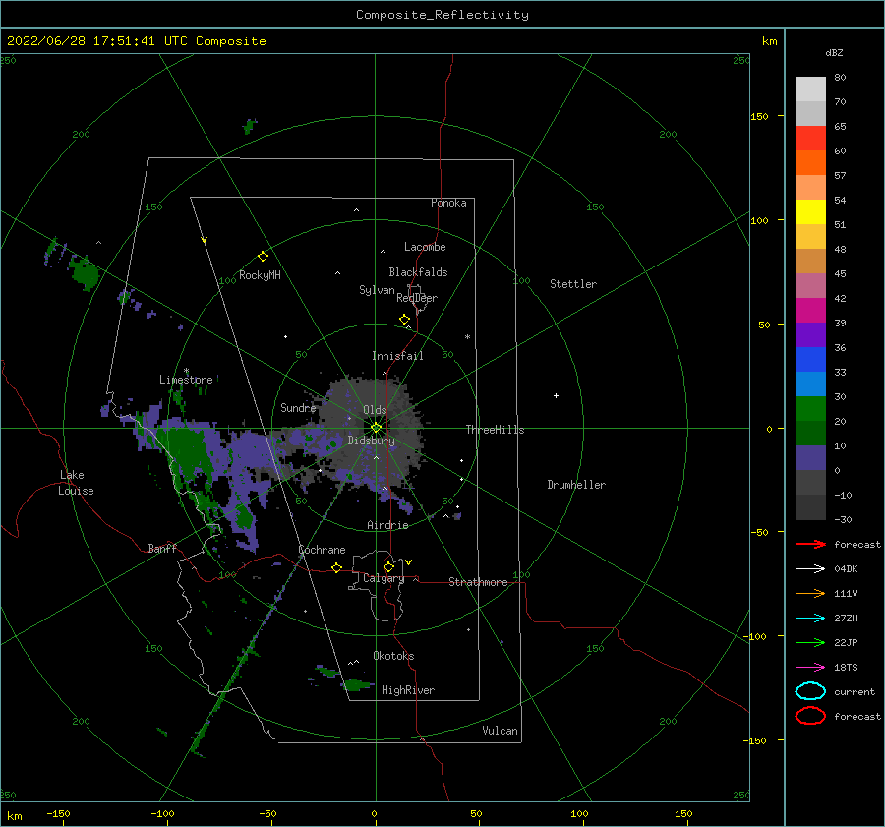Click the yellow km label at top right
The width and height of the screenshot is (885, 827).
(769, 41)
